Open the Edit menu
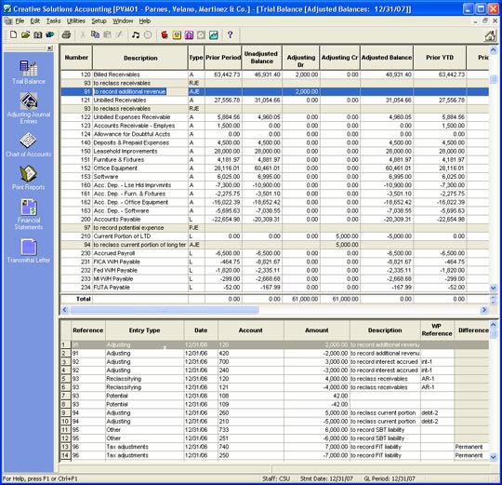The height and width of the screenshot is (485, 502). click(x=35, y=20)
